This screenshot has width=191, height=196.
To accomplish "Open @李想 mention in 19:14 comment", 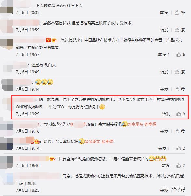I will (x=107, y=141).
